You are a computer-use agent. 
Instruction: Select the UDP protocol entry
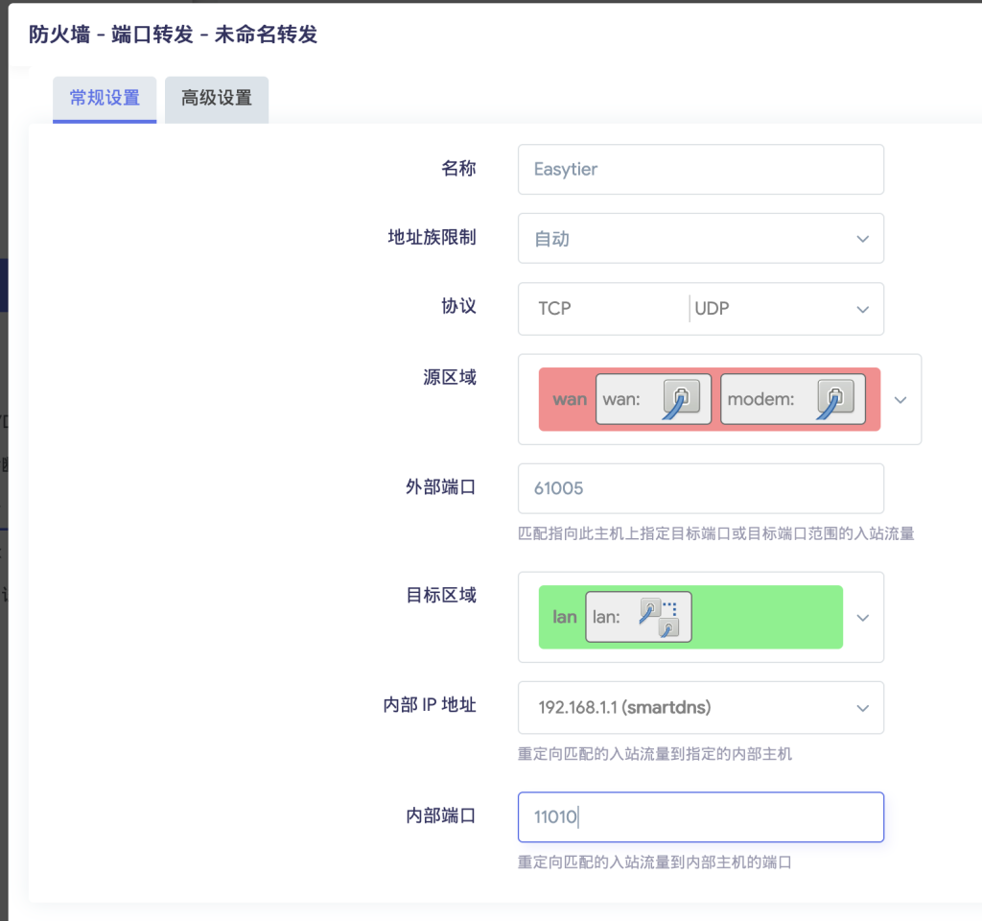(x=712, y=309)
